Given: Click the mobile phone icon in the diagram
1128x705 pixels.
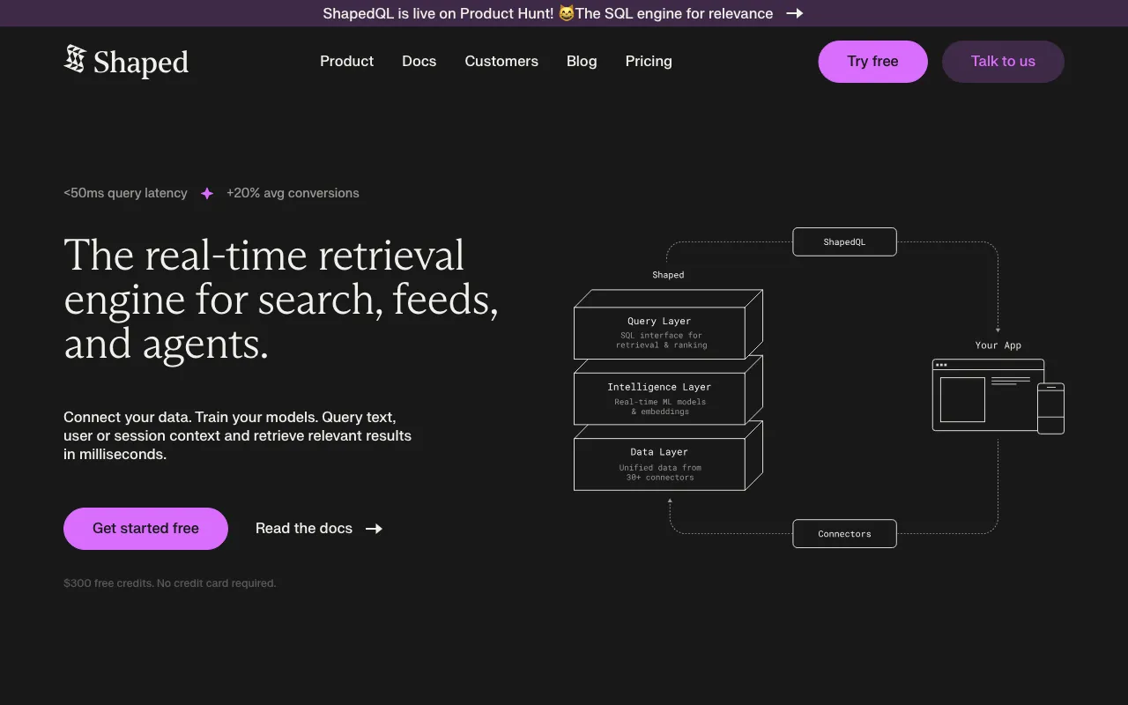Looking at the screenshot, I should pyautogui.click(x=1050, y=408).
